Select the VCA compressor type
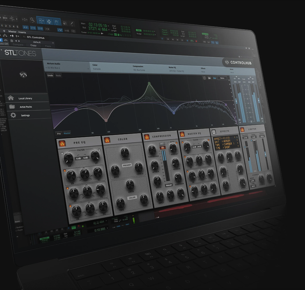This screenshot has width=305, height=290. pyautogui.click(x=163, y=147)
